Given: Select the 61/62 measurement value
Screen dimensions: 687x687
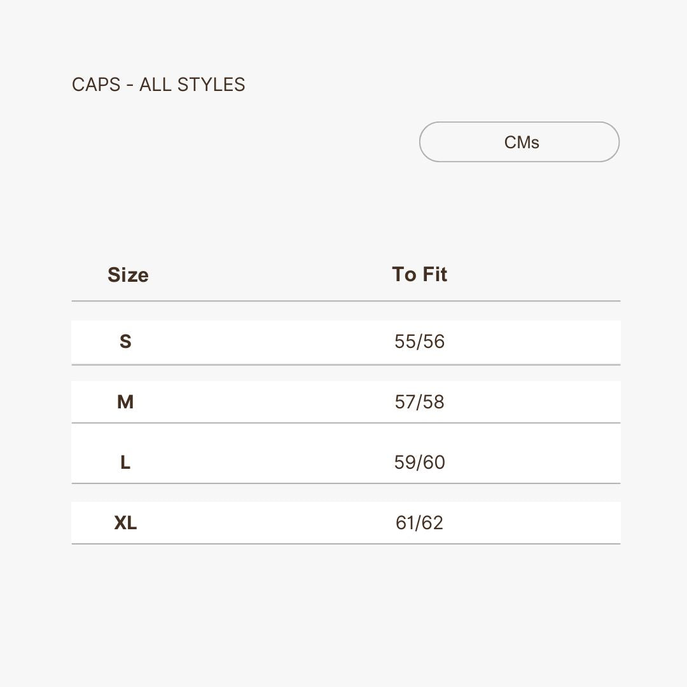Looking at the screenshot, I should (x=419, y=523).
